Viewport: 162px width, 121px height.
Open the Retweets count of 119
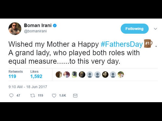[x=12, y=76]
